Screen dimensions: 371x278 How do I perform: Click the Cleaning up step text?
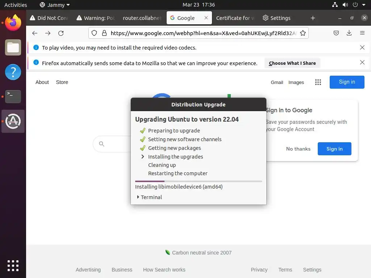click(x=162, y=165)
